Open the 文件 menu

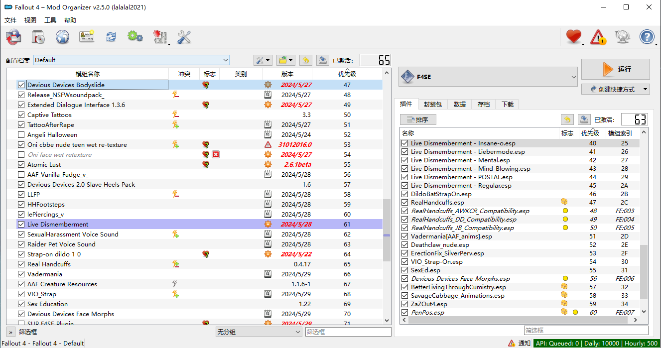point(10,20)
